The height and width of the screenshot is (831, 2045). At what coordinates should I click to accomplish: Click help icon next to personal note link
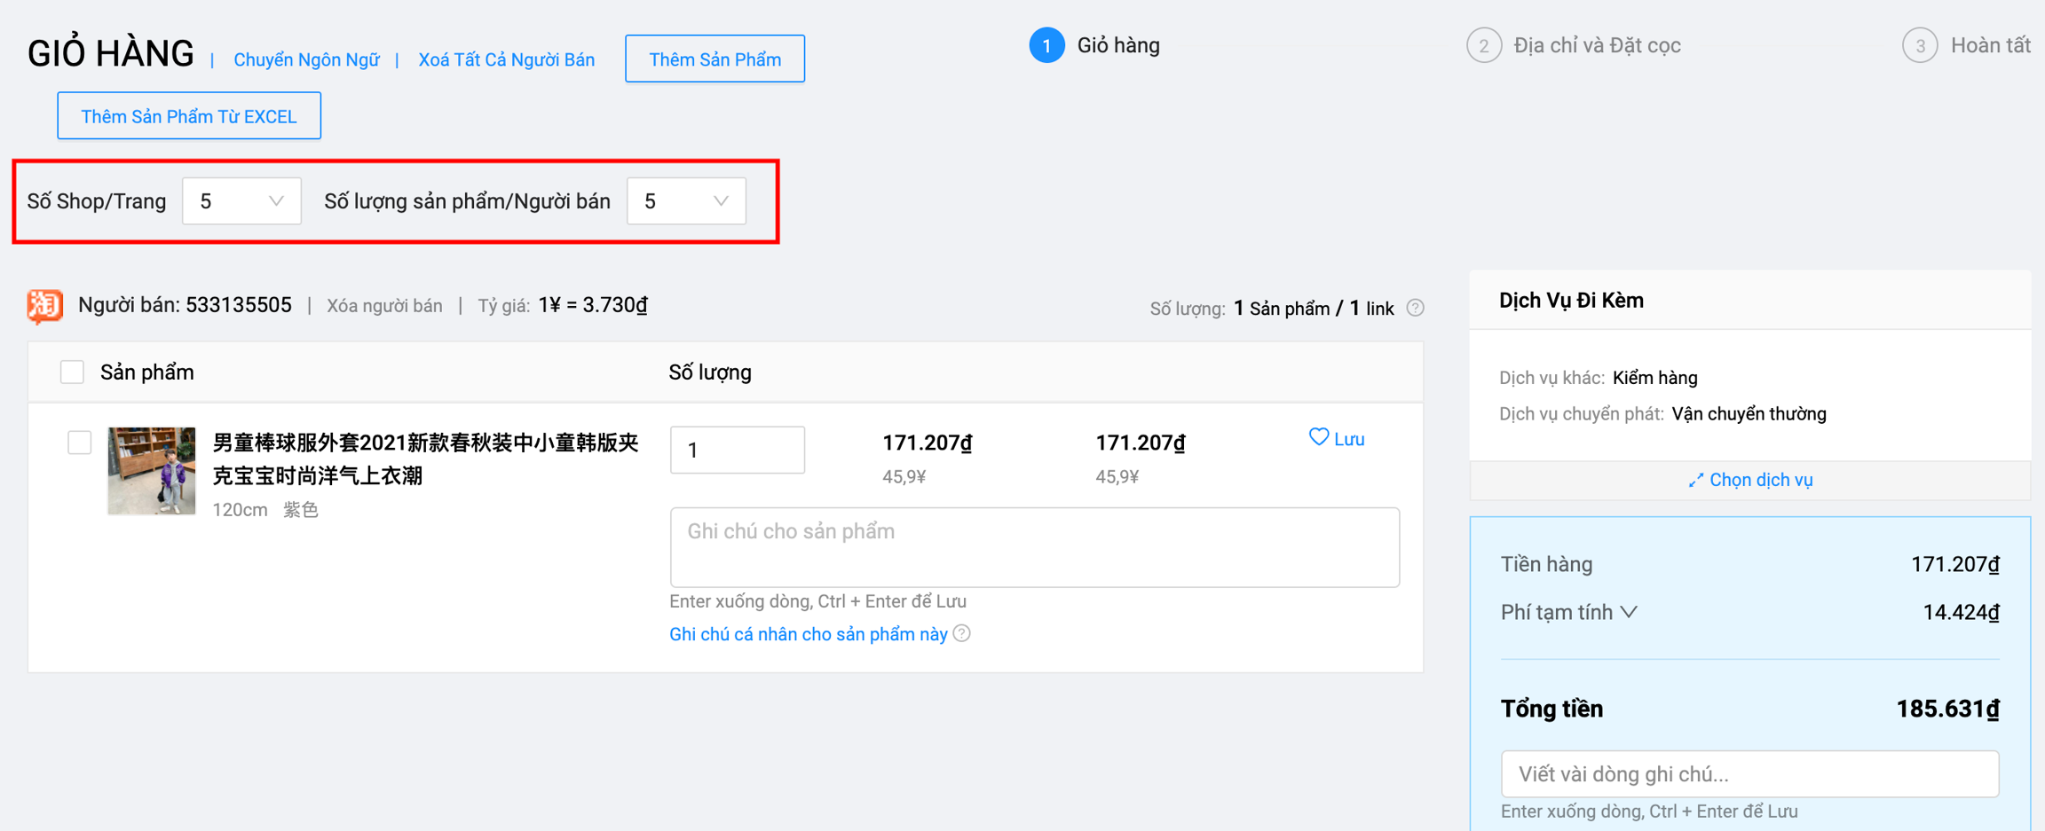962,633
